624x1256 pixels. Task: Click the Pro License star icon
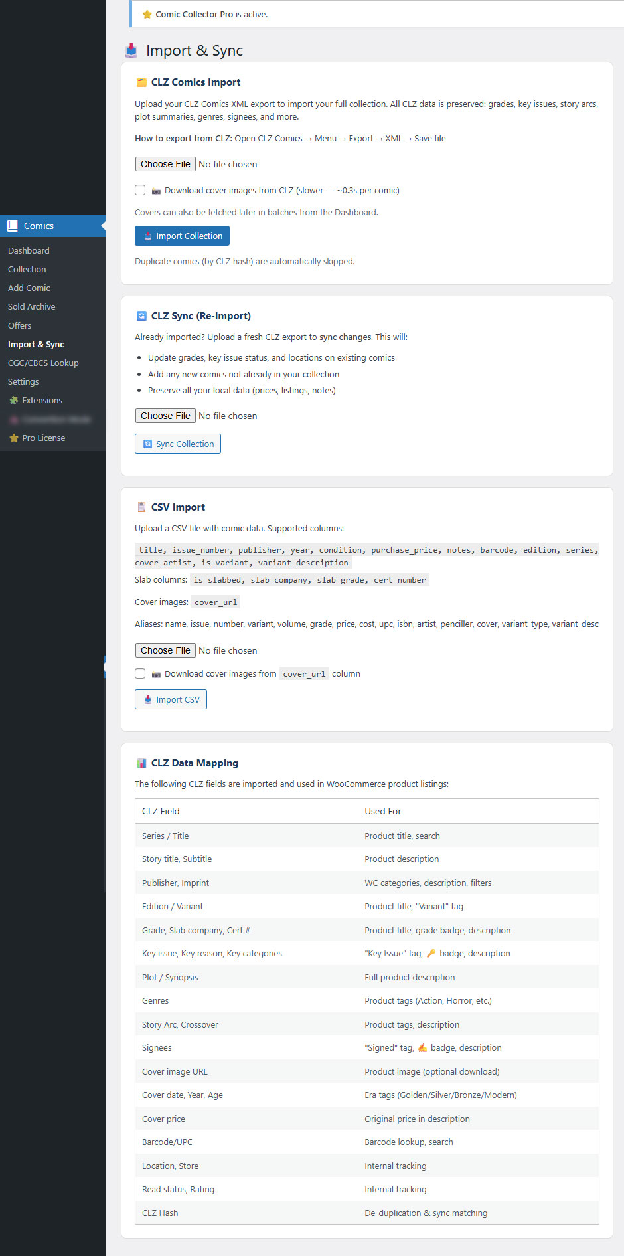coord(13,438)
